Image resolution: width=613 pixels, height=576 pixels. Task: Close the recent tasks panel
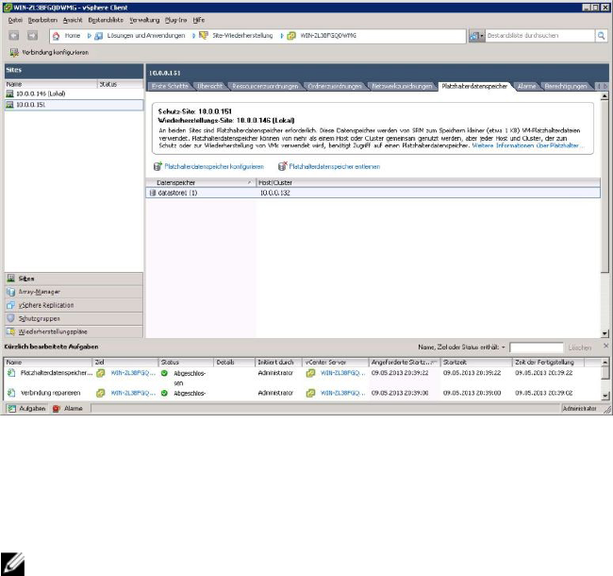click(x=605, y=346)
